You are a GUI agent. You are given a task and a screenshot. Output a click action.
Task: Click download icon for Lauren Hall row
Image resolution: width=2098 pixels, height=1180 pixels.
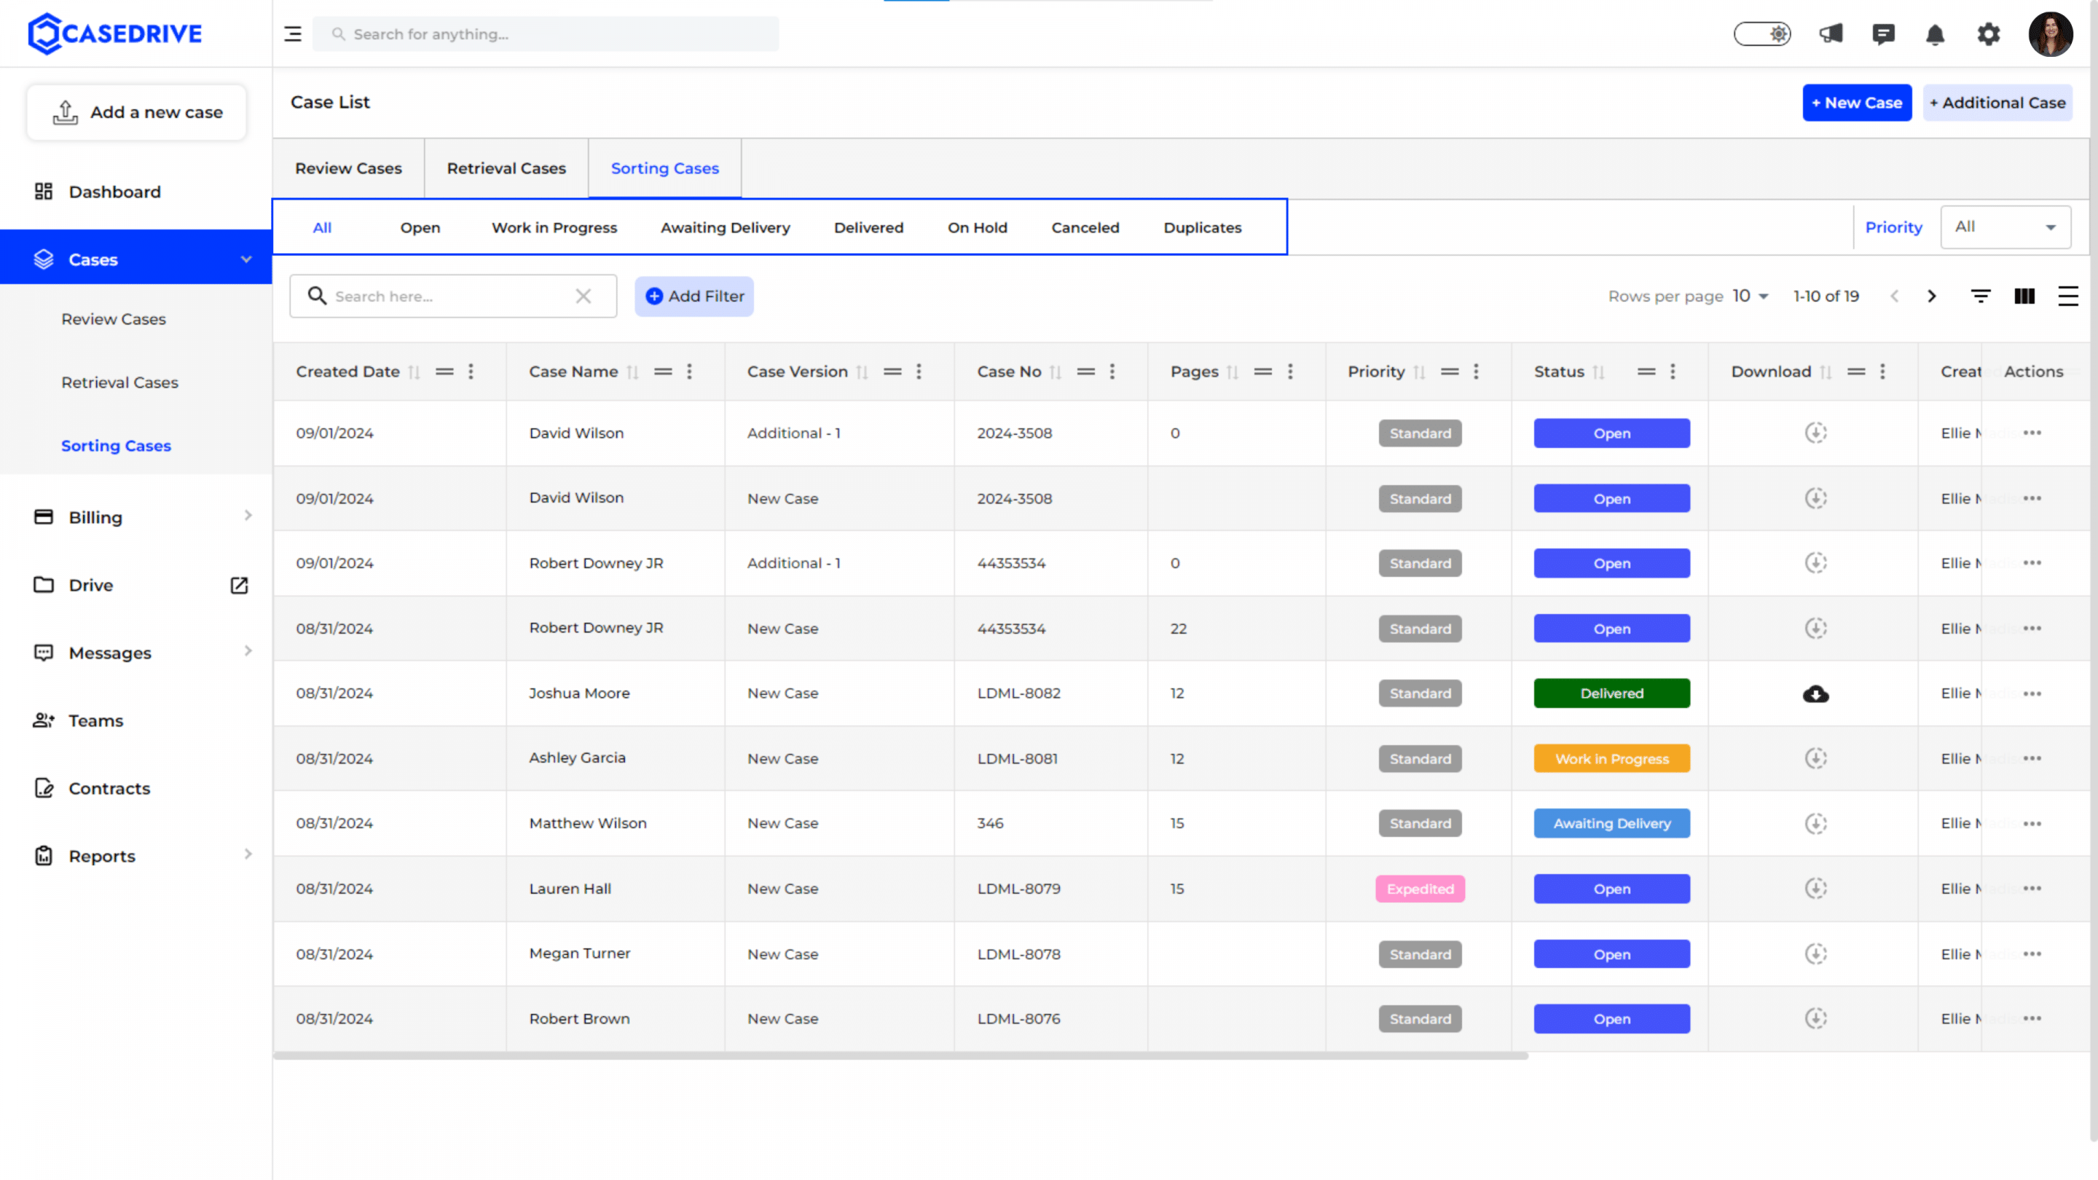(x=1815, y=889)
